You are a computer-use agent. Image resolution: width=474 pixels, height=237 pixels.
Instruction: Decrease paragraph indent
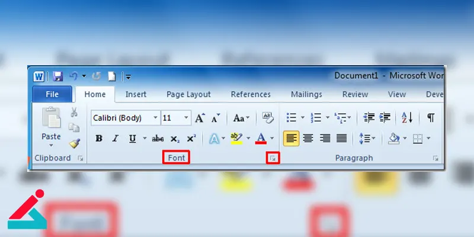click(369, 117)
